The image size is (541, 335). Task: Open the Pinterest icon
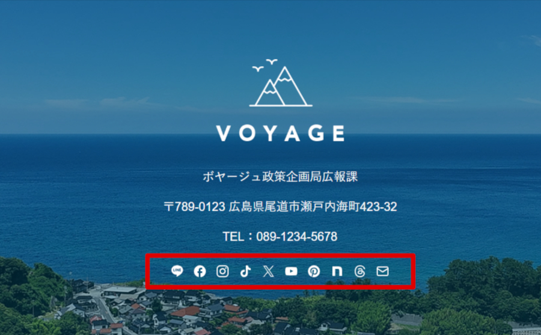[314, 271]
